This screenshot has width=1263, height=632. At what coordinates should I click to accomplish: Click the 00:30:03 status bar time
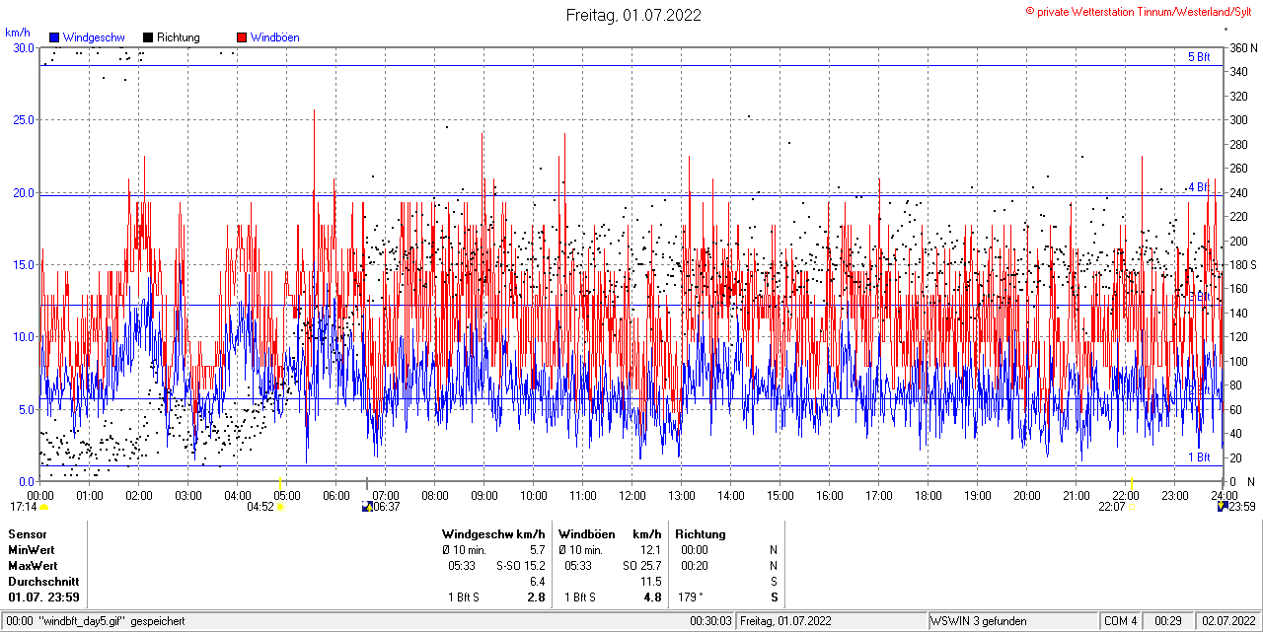tap(709, 621)
